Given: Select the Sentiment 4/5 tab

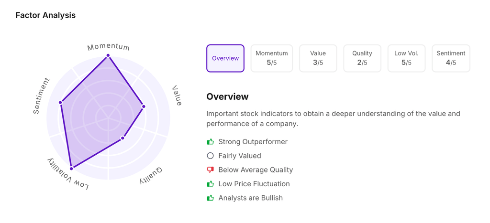Looking at the screenshot, I should pyautogui.click(x=451, y=58).
